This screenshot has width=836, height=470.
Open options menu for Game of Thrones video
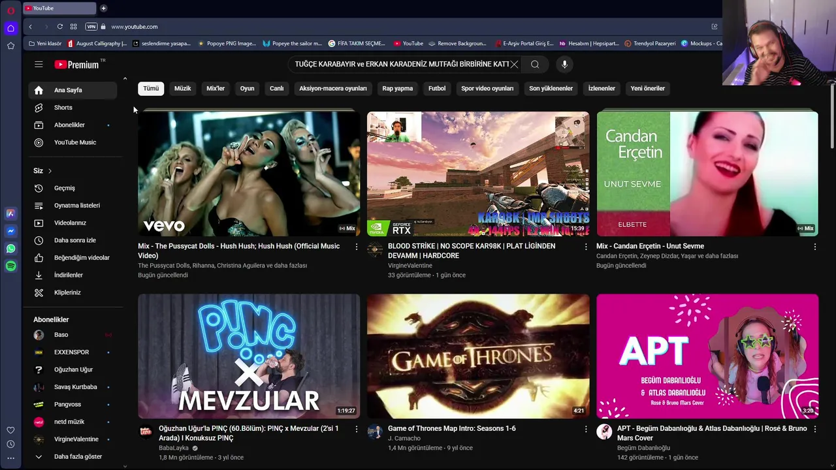pos(585,429)
